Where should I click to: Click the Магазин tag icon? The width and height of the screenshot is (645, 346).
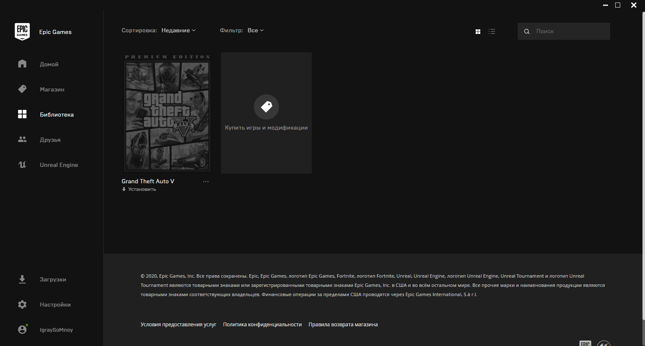pyautogui.click(x=22, y=89)
